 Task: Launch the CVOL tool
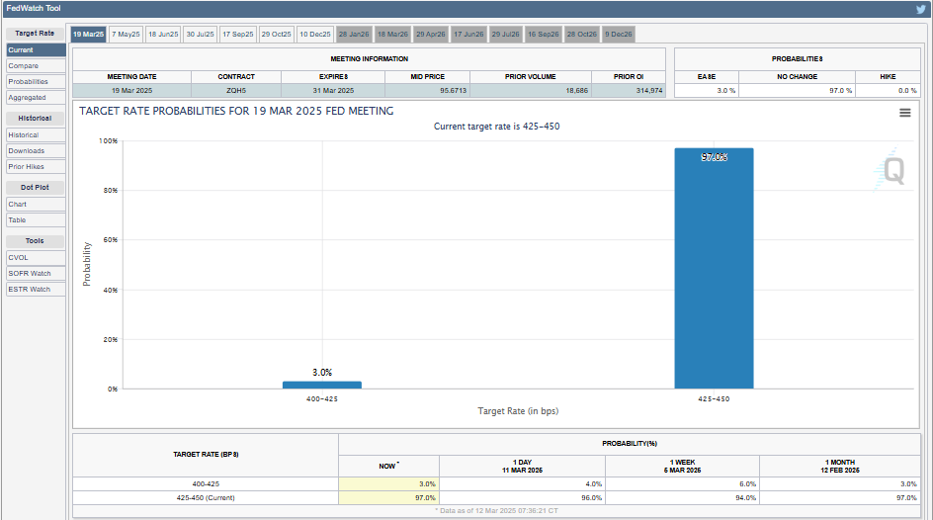[19, 258]
